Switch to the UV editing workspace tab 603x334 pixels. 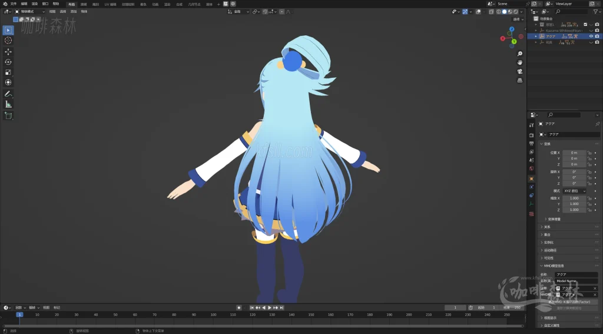[x=110, y=4]
